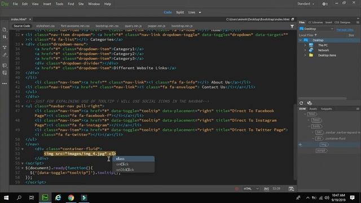Open the Standard workspace dropdown

(306, 4)
